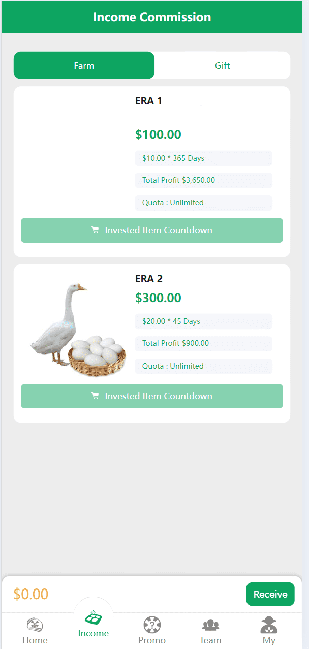Click ERA 1 Invested Item Countdown button
Screen dimensions: 309x649
(152, 230)
